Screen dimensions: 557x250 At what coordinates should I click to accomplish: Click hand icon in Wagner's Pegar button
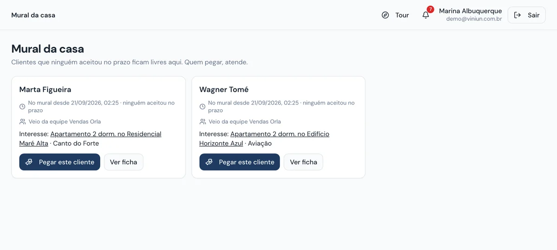(x=209, y=162)
